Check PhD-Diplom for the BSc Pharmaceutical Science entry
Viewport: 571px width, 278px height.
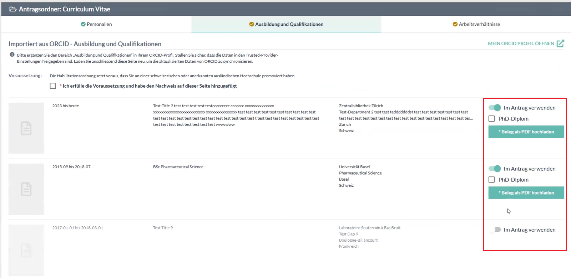coord(492,180)
